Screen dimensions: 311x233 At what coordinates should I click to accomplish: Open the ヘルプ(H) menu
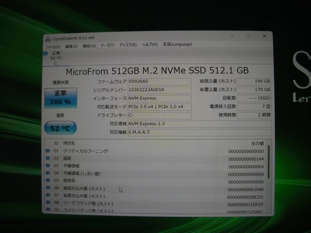click(150, 45)
